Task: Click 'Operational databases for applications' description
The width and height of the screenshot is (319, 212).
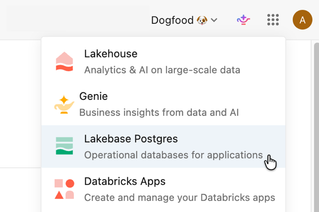Action: point(173,155)
